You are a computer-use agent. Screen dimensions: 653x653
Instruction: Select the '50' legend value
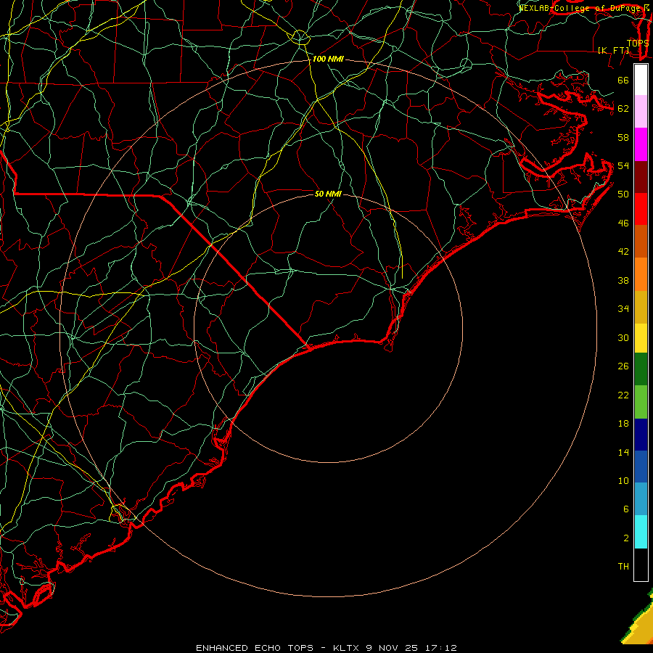(623, 194)
